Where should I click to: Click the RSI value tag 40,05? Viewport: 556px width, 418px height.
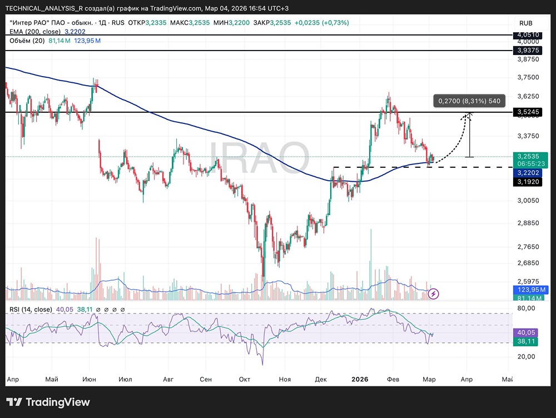click(x=526, y=332)
